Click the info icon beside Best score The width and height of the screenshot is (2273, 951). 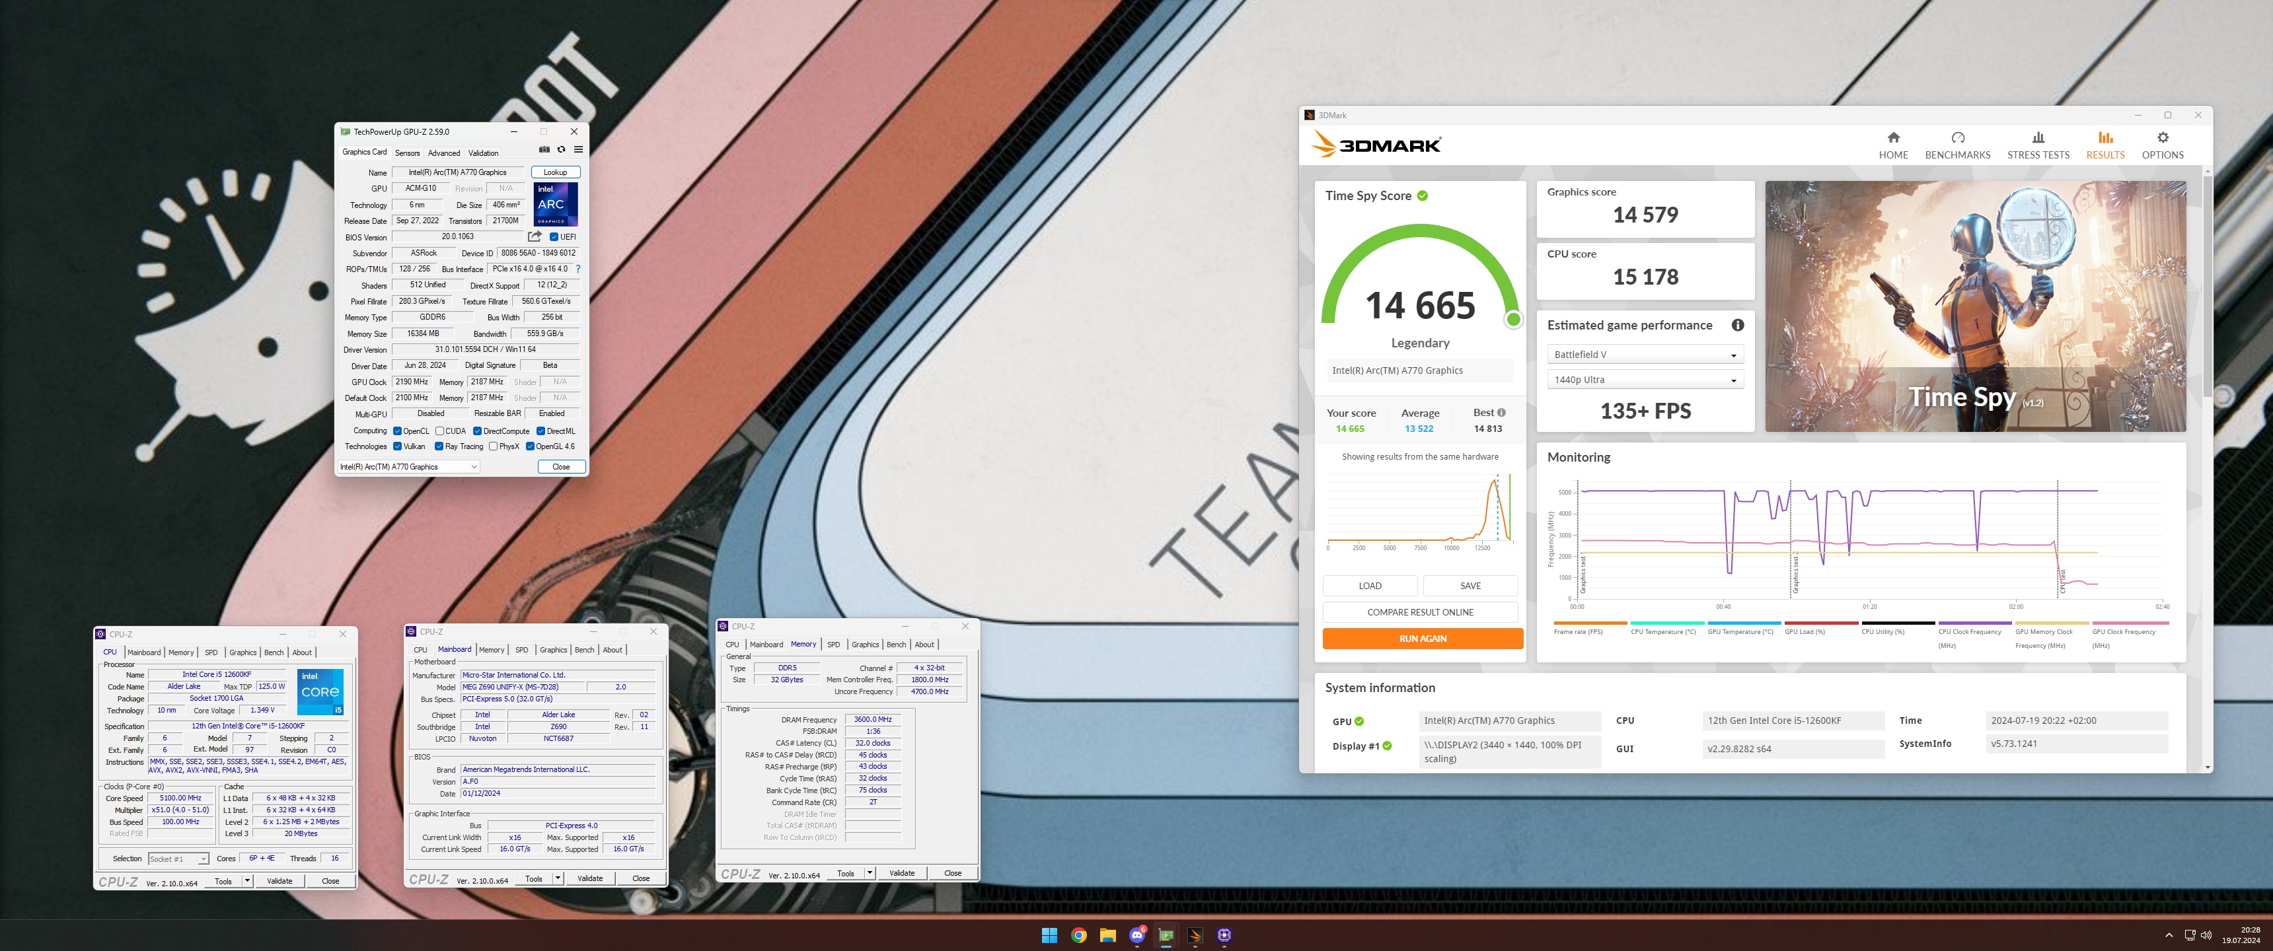tap(1501, 412)
